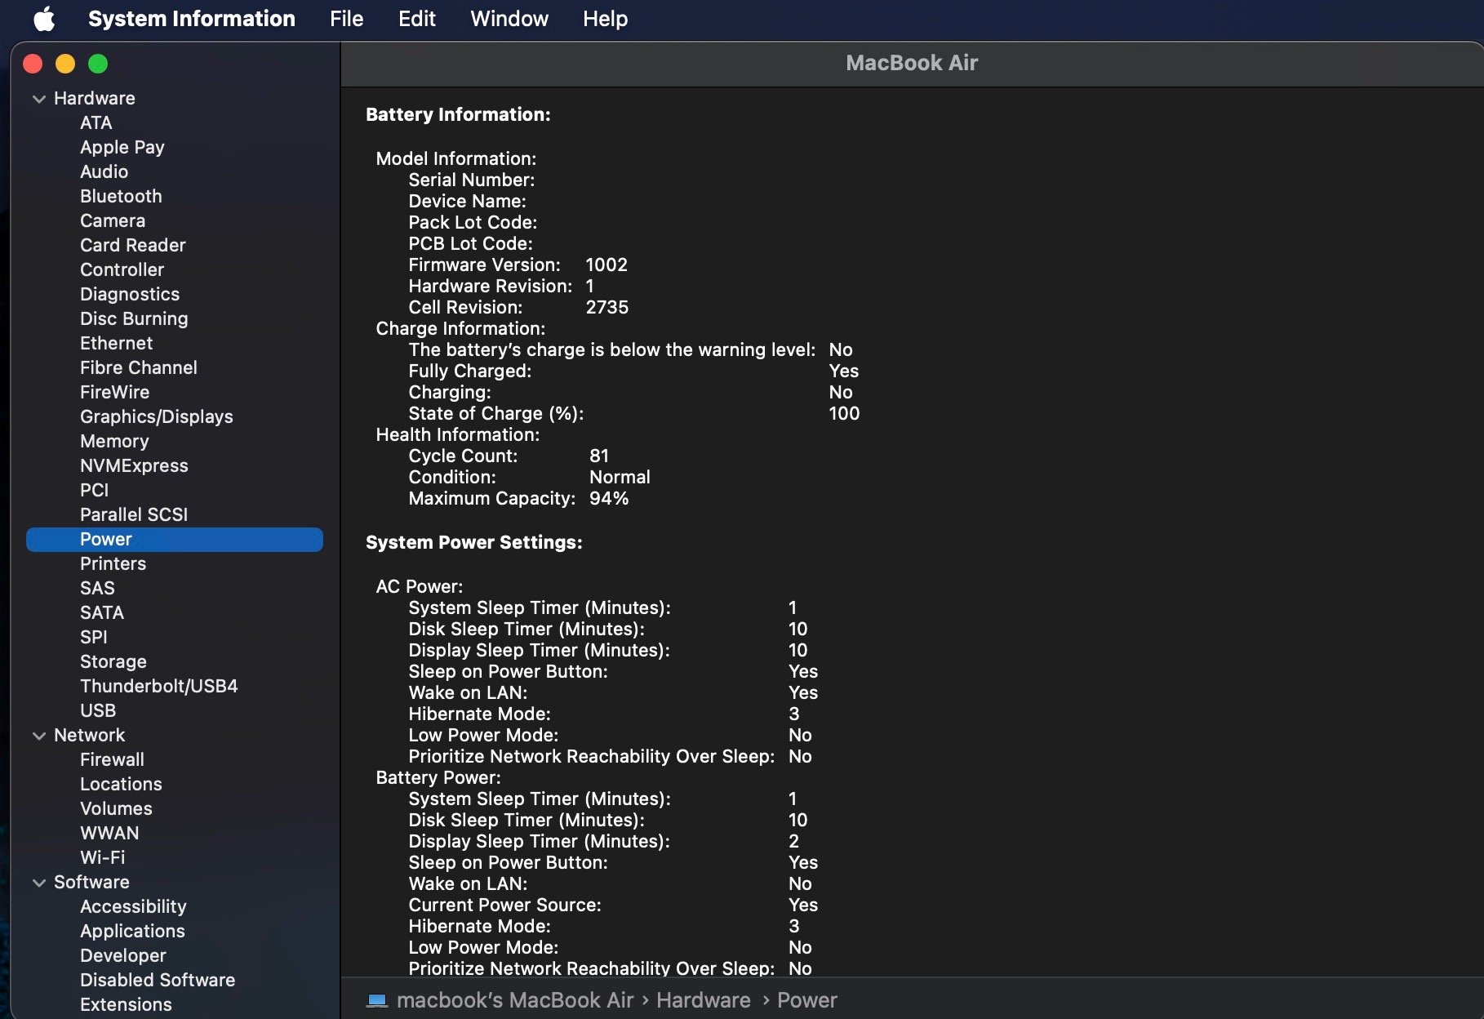Open the File menu

pos(346,19)
